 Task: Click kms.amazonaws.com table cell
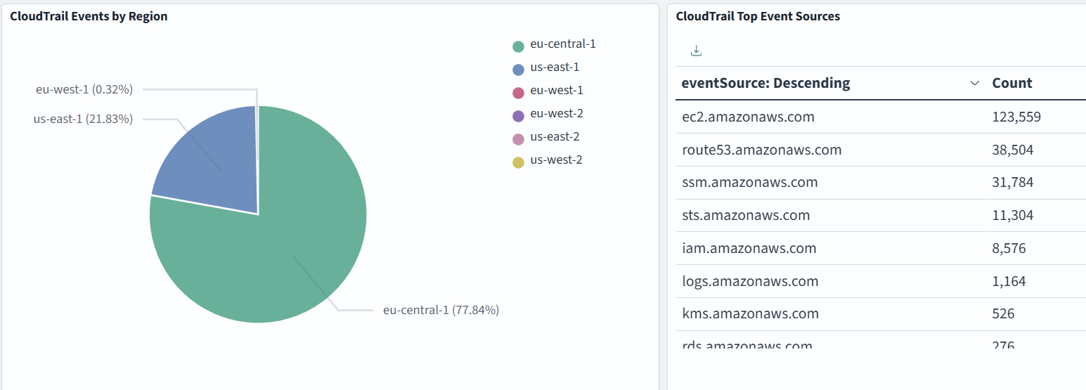click(750, 314)
